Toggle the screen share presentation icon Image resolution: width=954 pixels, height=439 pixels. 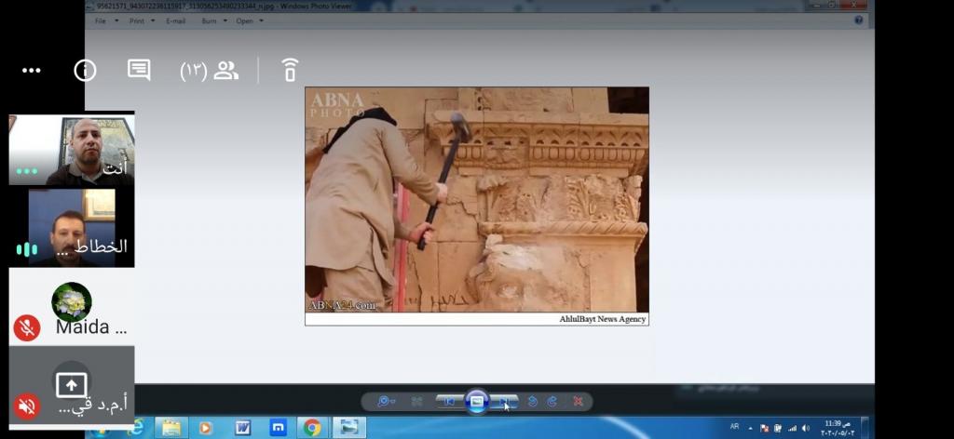(x=72, y=384)
